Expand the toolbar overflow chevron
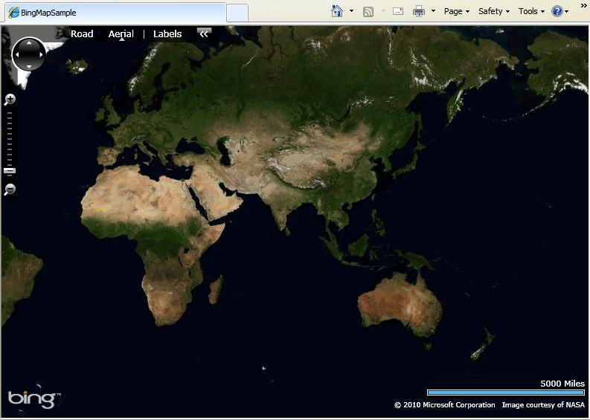The image size is (590, 420). (583, 5)
